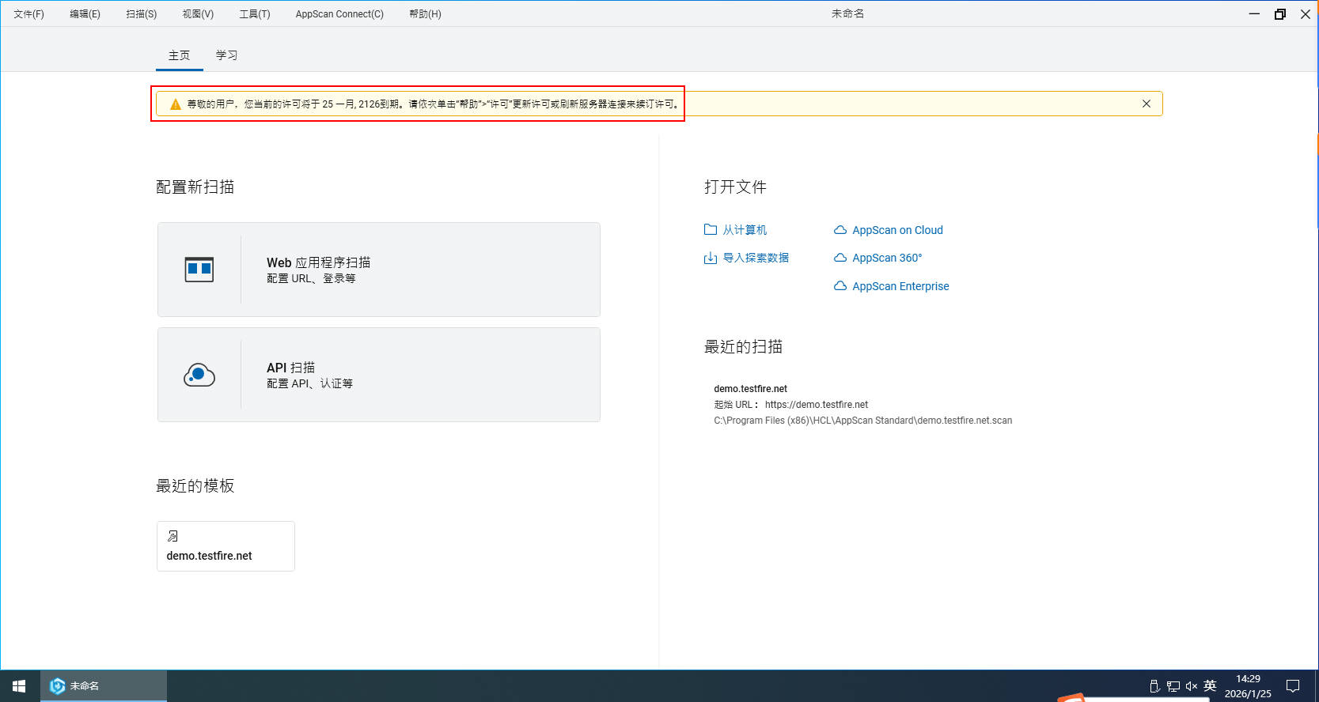Open the AppScan 360° link
Image resolution: width=1319 pixels, height=702 pixels.
886,258
